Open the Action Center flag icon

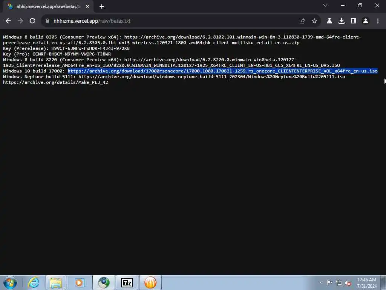pos(329,283)
